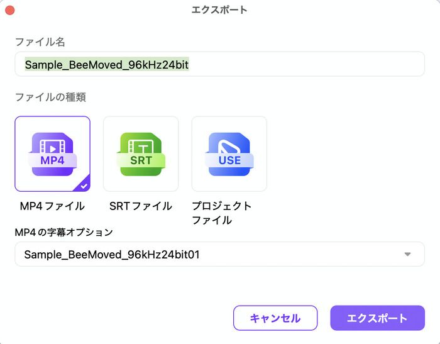Click the キャンセル button
The height and width of the screenshot is (344, 440).
point(275,318)
